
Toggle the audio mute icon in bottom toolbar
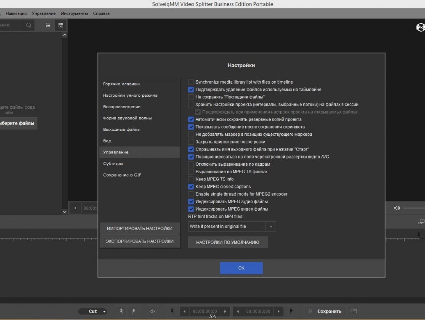tap(153, 311)
